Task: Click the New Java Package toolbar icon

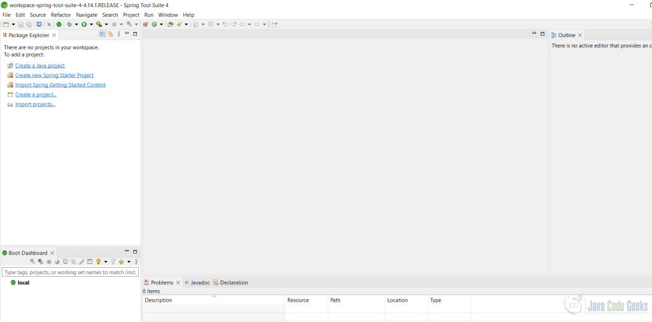Action: pyautogui.click(x=146, y=24)
